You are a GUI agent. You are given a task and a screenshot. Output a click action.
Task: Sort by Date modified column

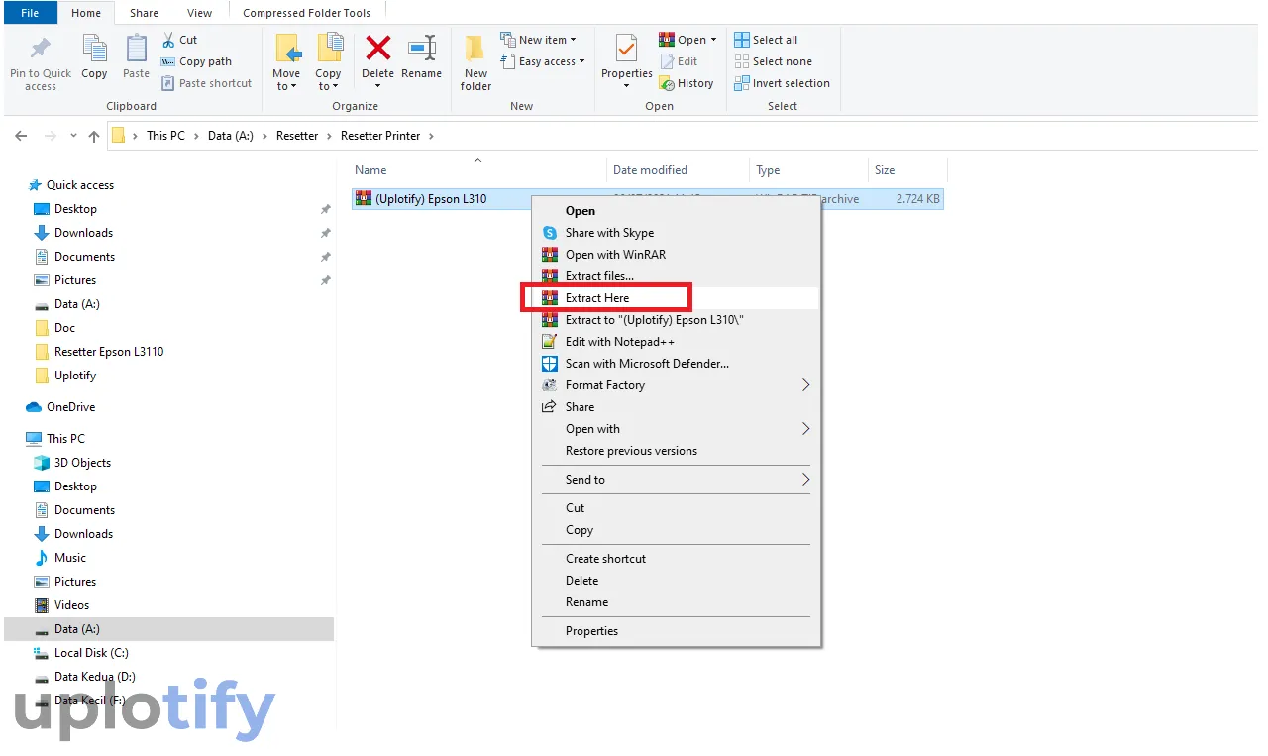pyautogui.click(x=650, y=170)
